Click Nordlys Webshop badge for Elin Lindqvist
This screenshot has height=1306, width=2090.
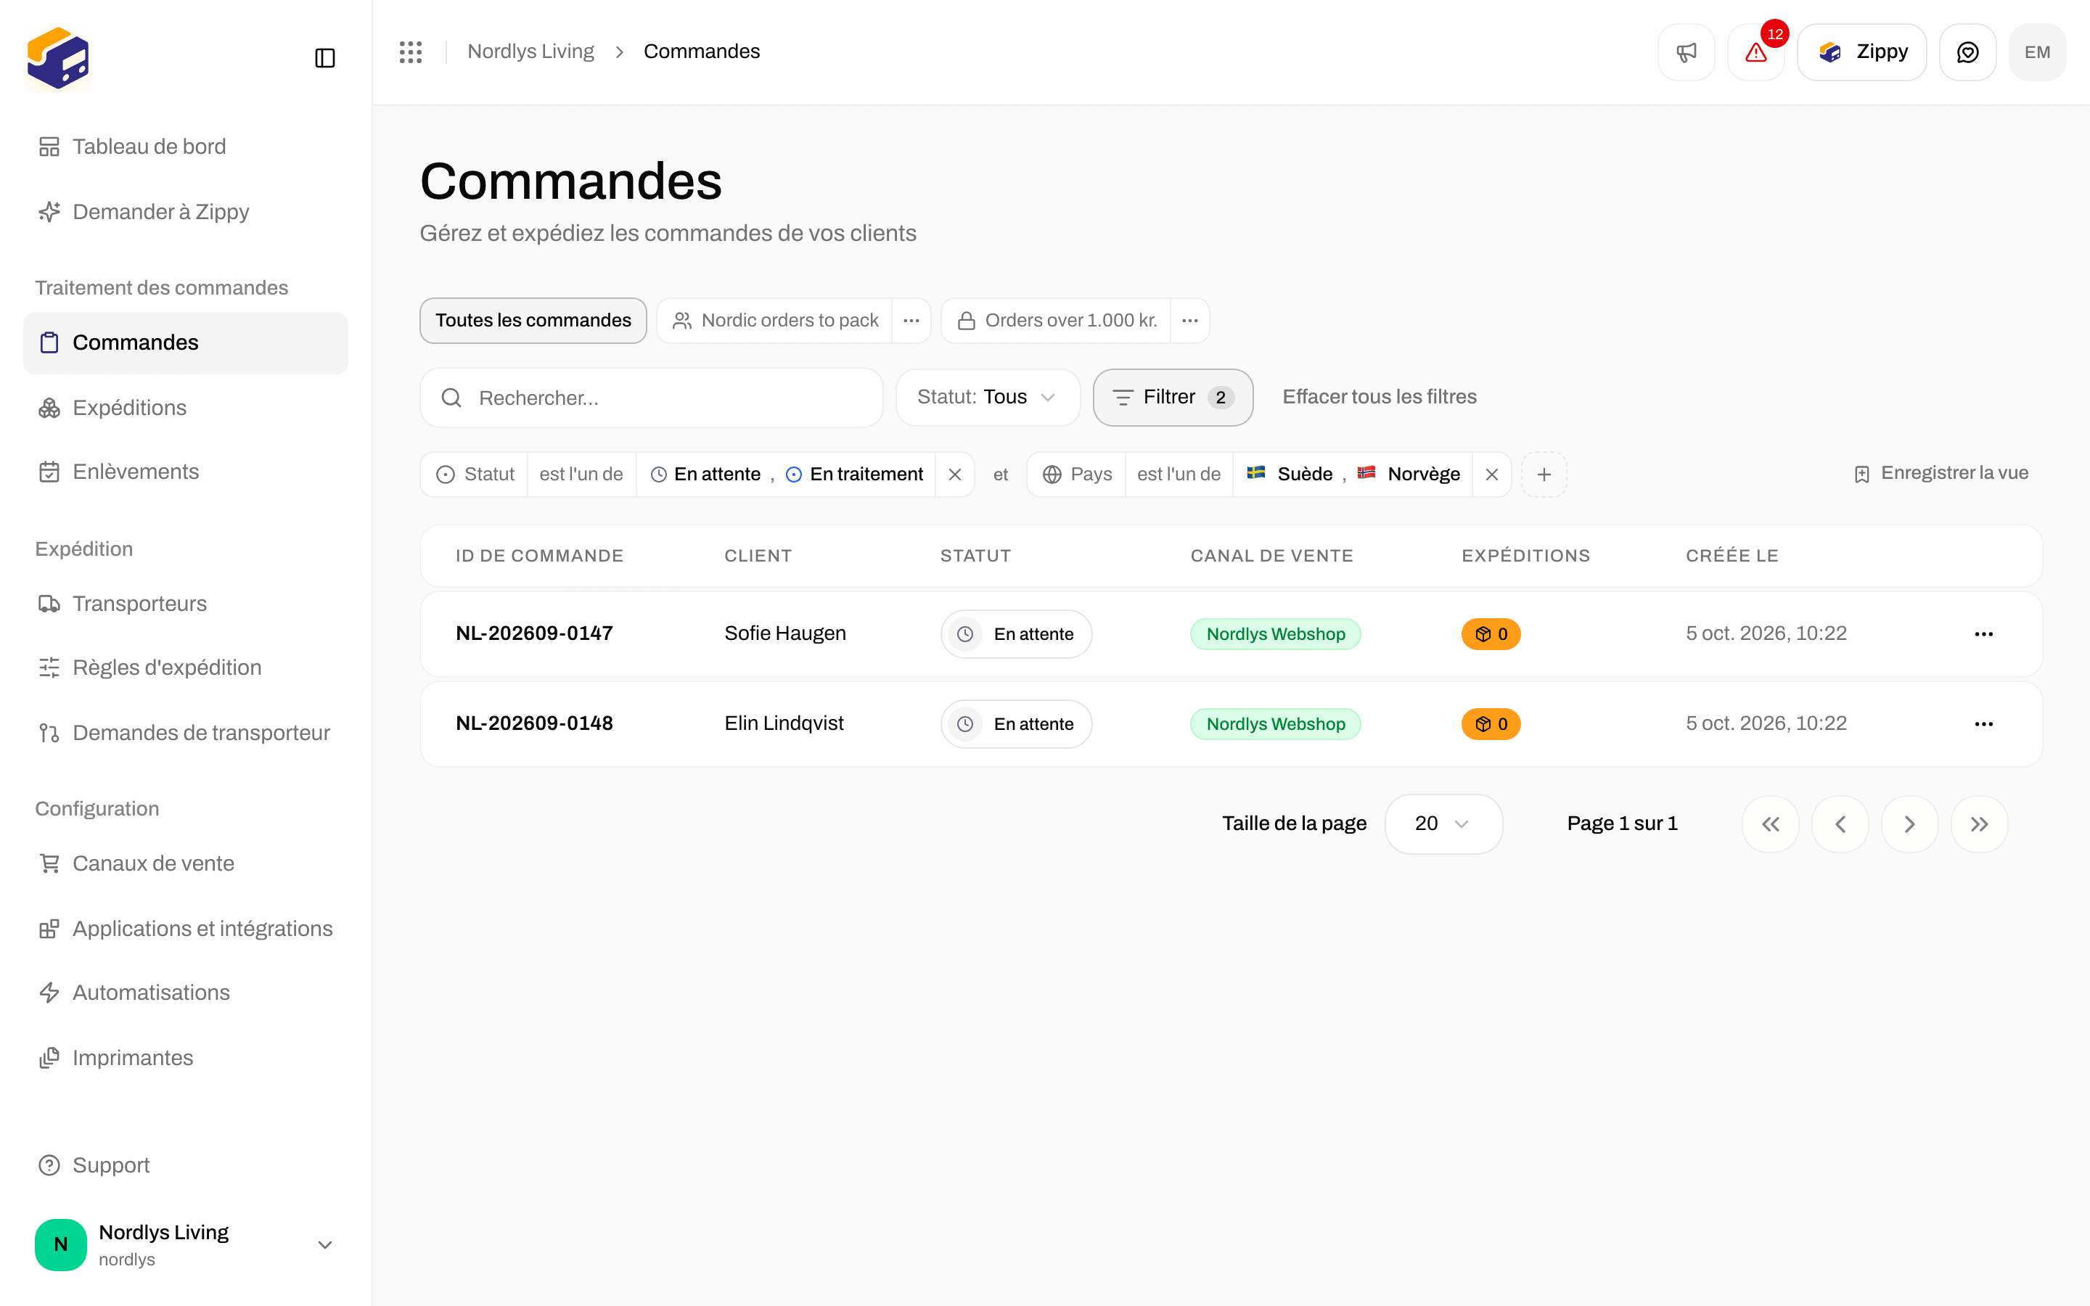pyautogui.click(x=1275, y=724)
